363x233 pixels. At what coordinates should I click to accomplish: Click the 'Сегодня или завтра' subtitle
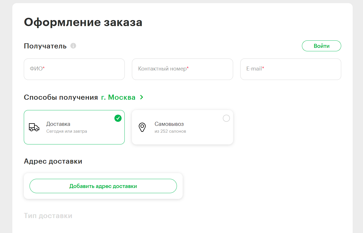[x=67, y=132]
